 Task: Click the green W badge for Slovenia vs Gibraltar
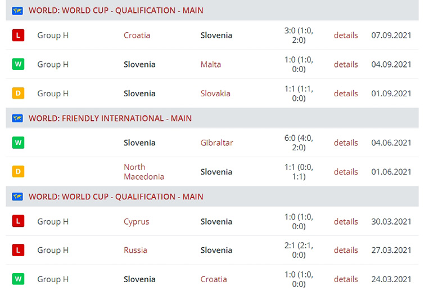[18, 142]
